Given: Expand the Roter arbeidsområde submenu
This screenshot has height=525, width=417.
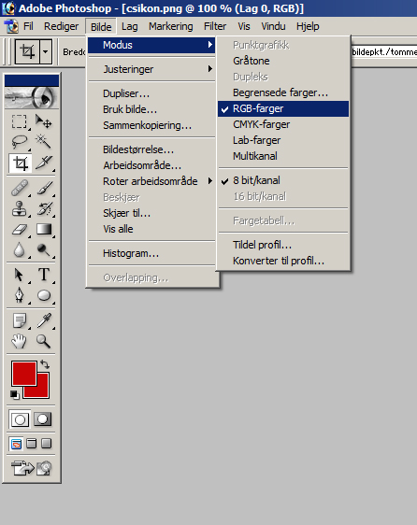Looking at the screenshot, I should pyautogui.click(x=151, y=181).
